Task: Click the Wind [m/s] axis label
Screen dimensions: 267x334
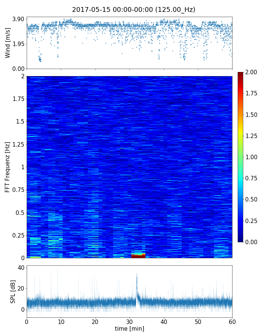Action: 8,42
